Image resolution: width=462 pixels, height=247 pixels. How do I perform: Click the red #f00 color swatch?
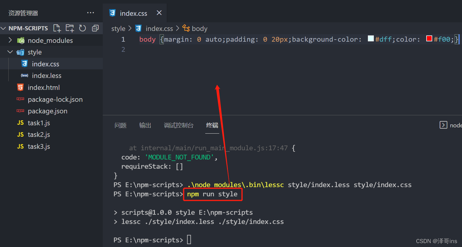[429, 38]
